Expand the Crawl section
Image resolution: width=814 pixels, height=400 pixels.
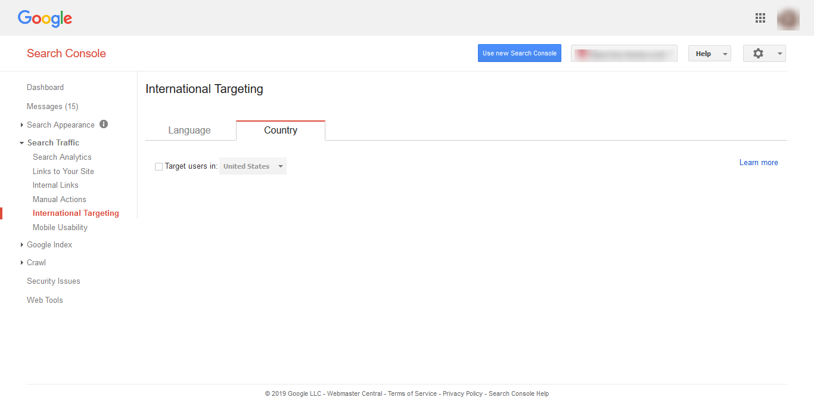[36, 262]
